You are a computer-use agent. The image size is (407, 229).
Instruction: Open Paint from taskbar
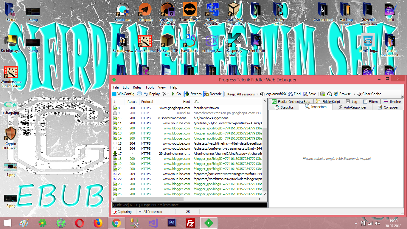(x=24, y=223)
